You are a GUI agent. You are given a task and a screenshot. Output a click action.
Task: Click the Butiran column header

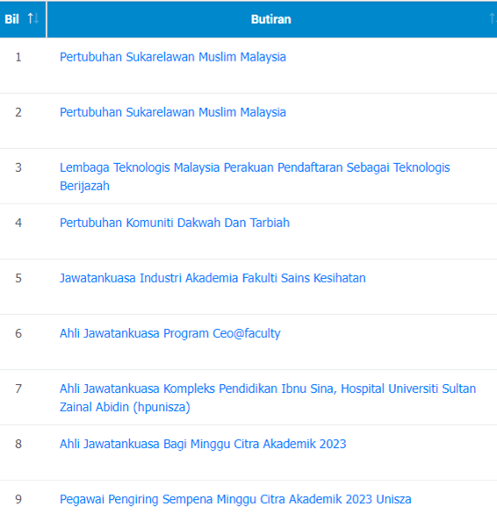pyautogui.click(x=271, y=19)
